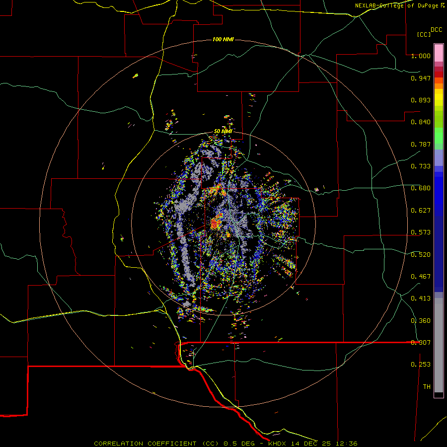This screenshot has height=447, width=447.
Task: Click the 0.467 legend value
Action: pyautogui.click(x=421, y=277)
